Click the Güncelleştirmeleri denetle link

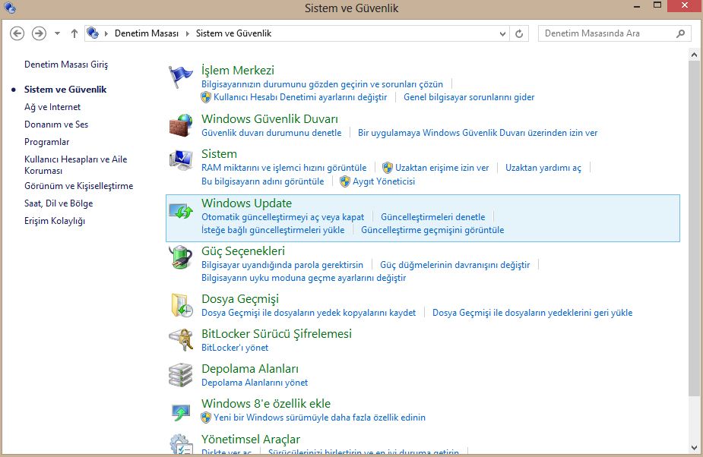432,216
